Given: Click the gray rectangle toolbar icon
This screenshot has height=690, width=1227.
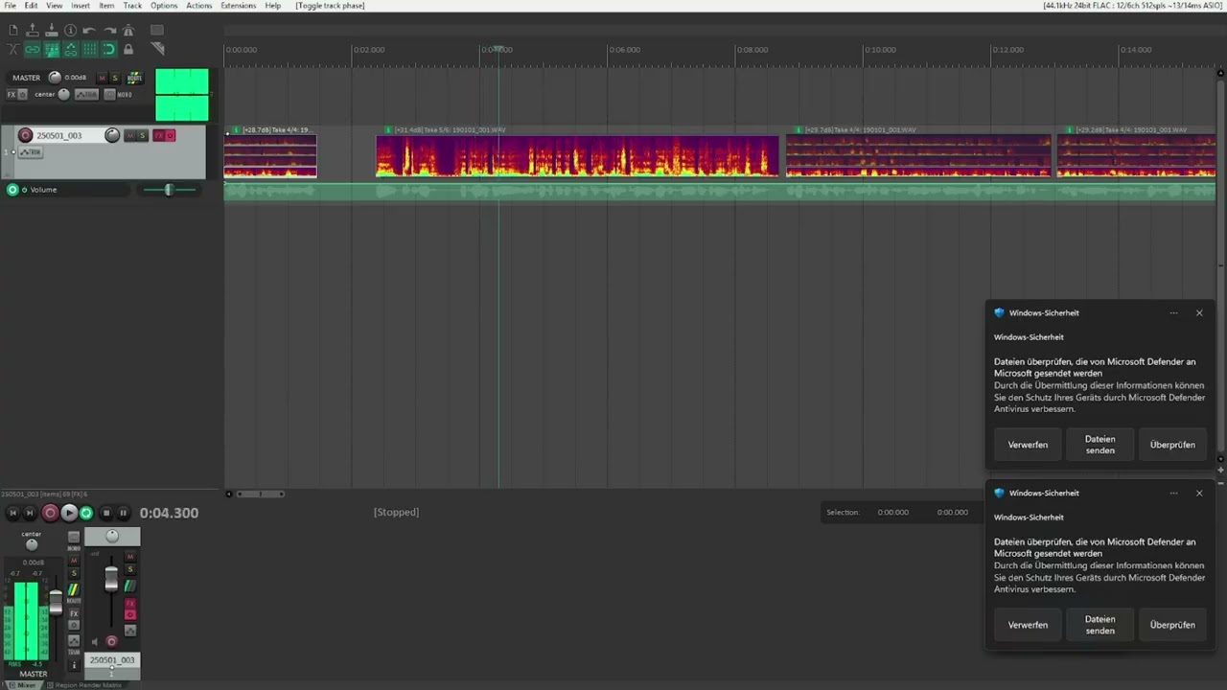Looking at the screenshot, I should point(157,31).
